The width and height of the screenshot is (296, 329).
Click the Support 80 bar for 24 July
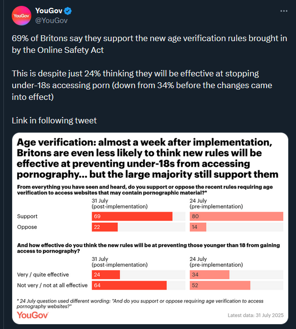click(x=236, y=216)
